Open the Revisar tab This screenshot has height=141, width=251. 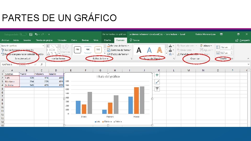click(x=85, y=40)
